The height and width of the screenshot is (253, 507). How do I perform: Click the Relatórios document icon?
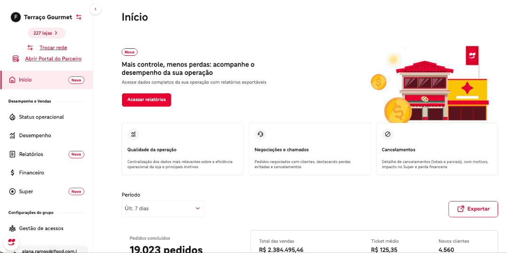pyautogui.click(x=13, y=154)
